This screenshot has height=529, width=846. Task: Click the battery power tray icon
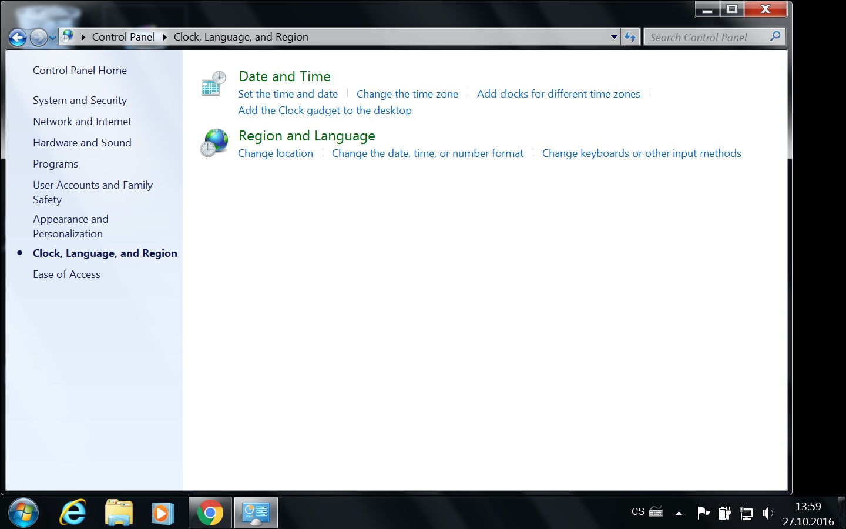pyautogui.click(x=724, y=513)
